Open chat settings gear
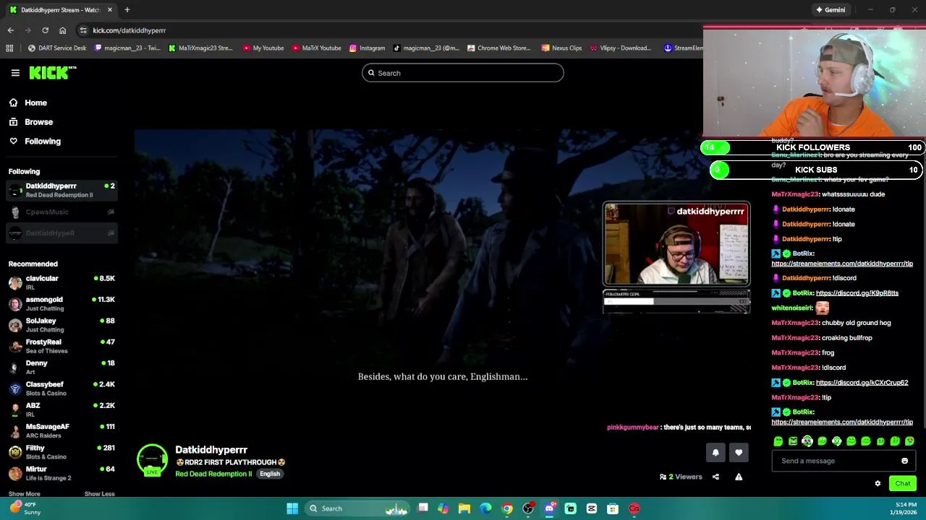 point(878,484)
